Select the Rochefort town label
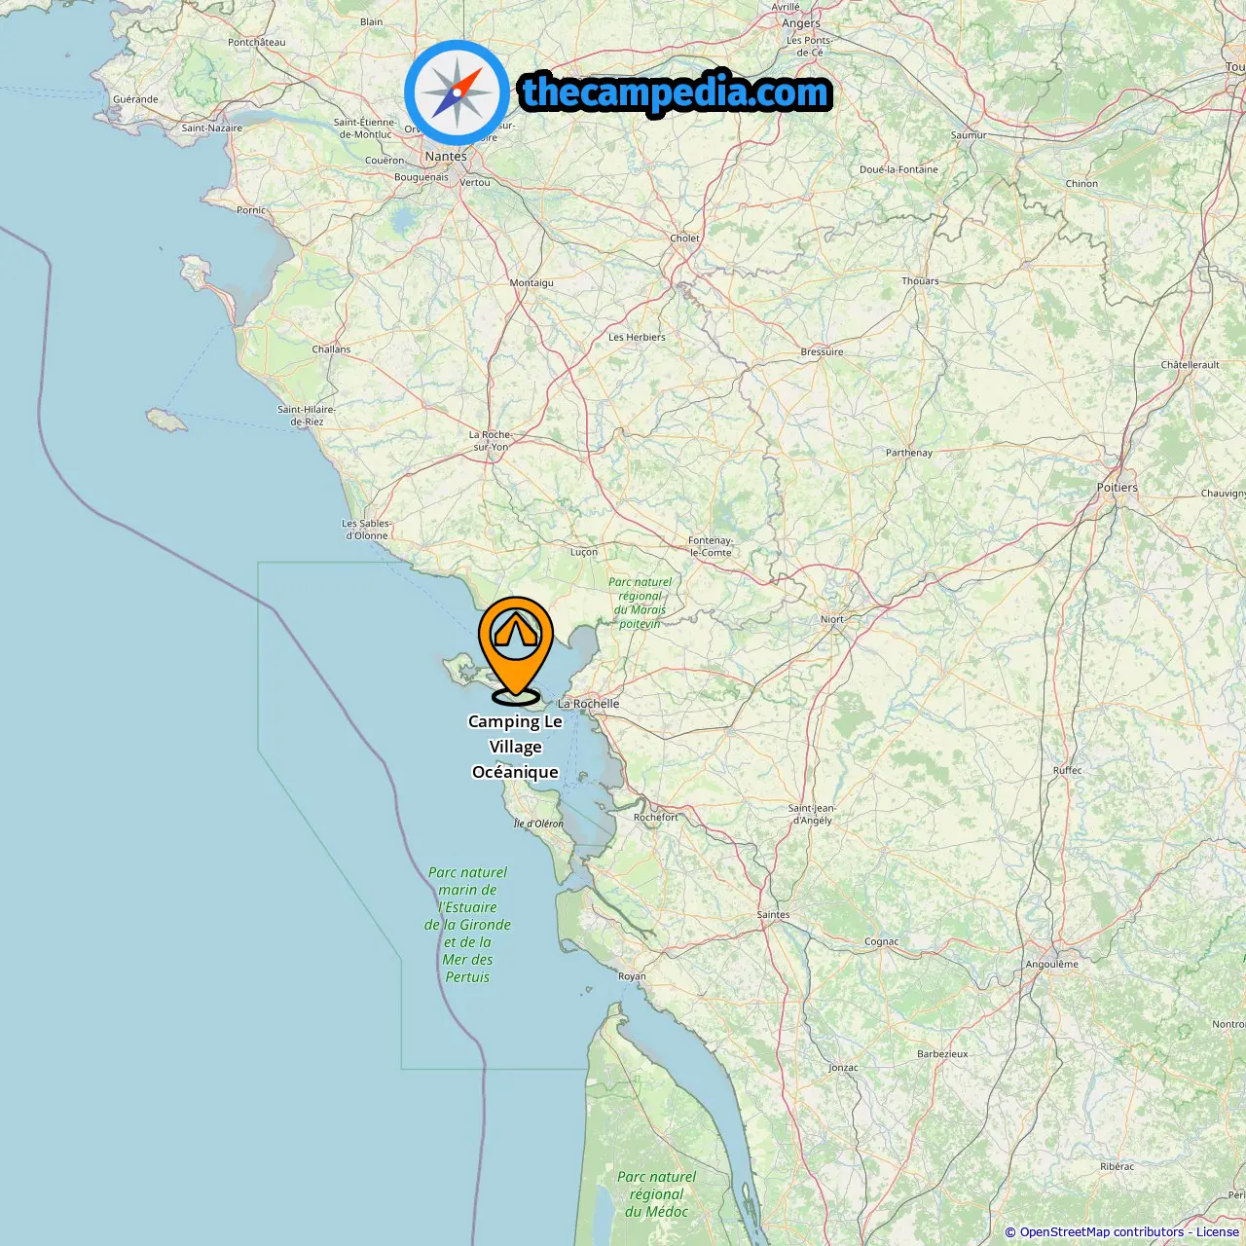This screenshot has width=1246, height=1246. pyautogui.click(x=656, y=818)
